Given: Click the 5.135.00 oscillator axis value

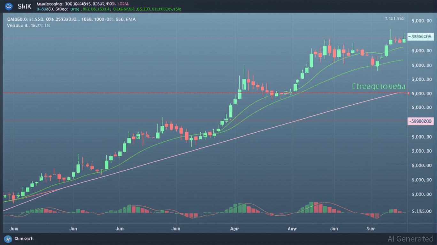Looking at the screenshot, I should 421,211.
